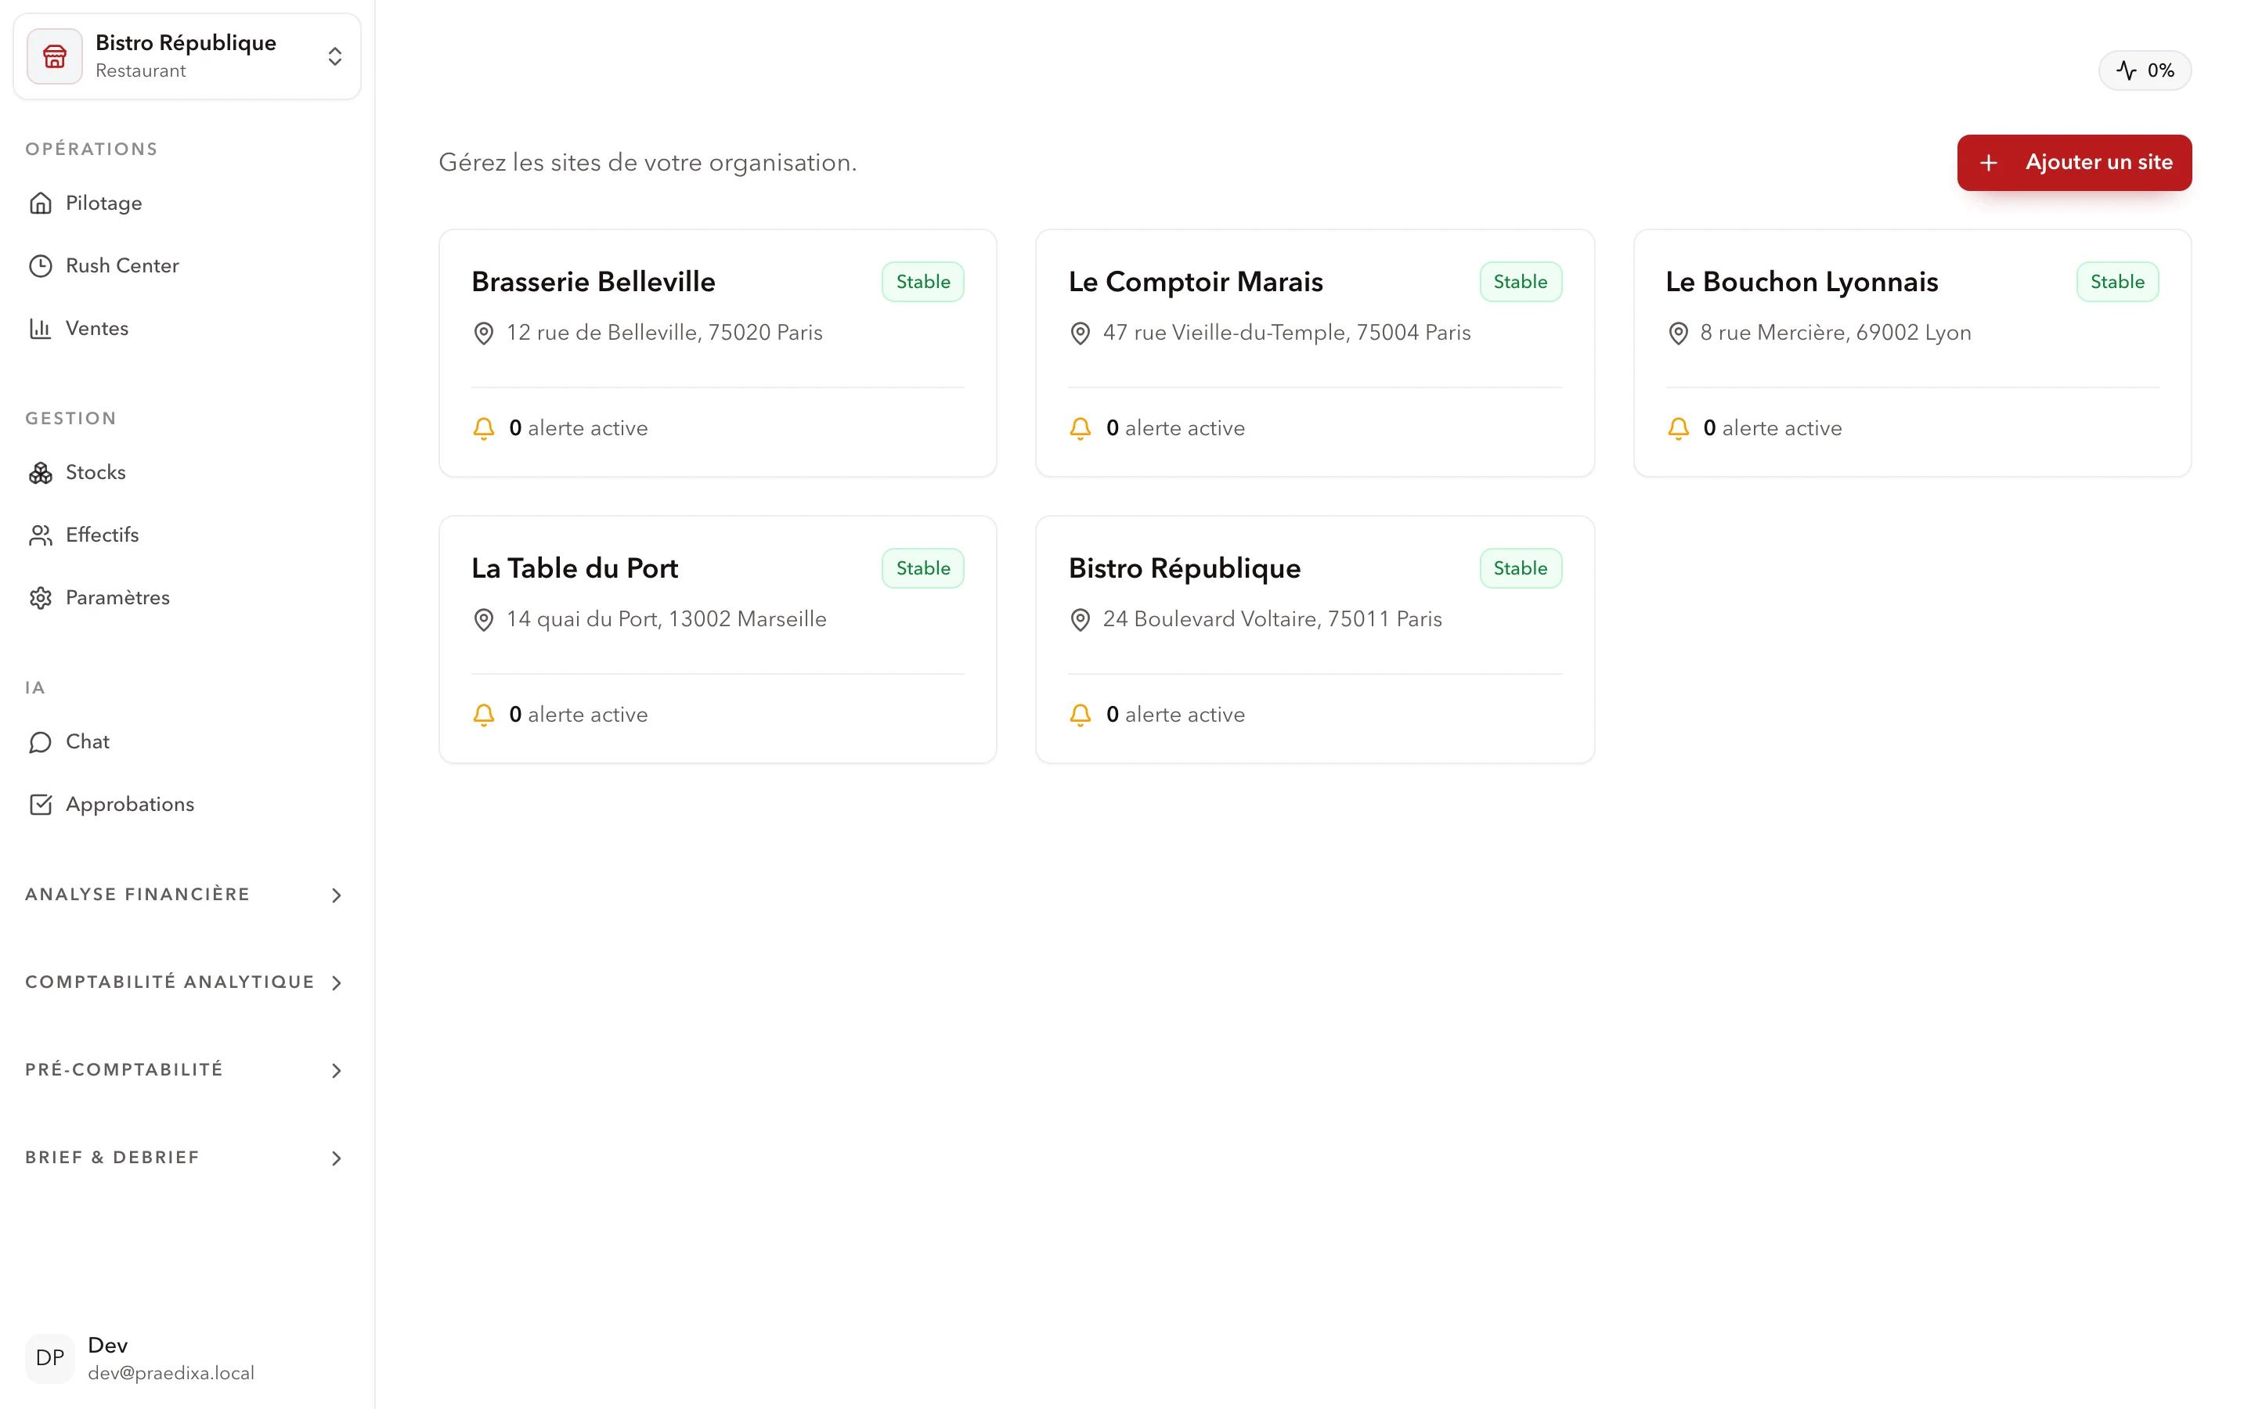Open the Le Bouchon Lyonnais site card
The width and height of the screenshot is (2255, 1409).
(x=1912, y=353)
